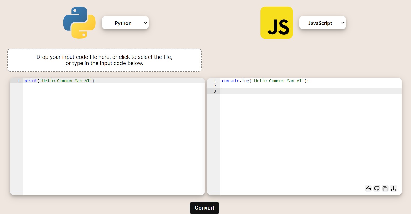The image size is (411, 214).
Task: Click the print('Hello Common Man AI') line
Action: [59, 81]
